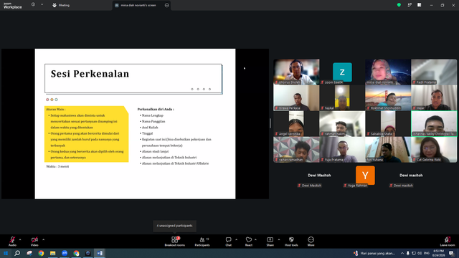
Task: Open the Windows Start menu
Action: (x=6, y=253)
